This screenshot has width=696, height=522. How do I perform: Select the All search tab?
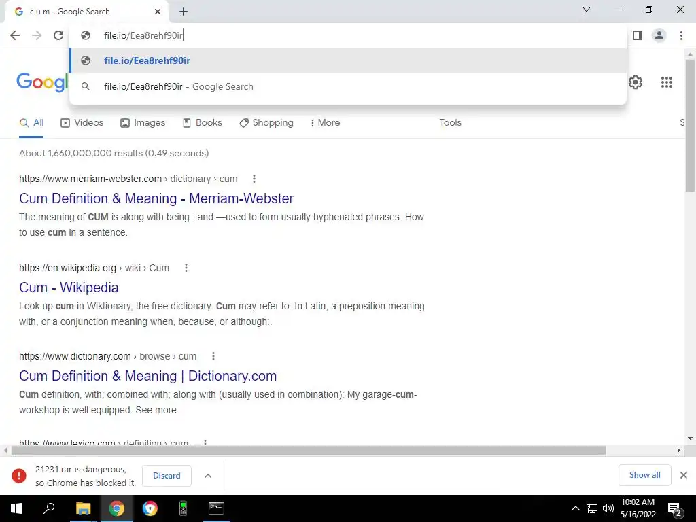pos(31,123)
